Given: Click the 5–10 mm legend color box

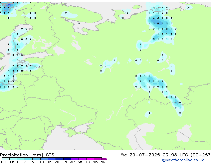Looking at the screenshot, I should click(x=36, y=159).
